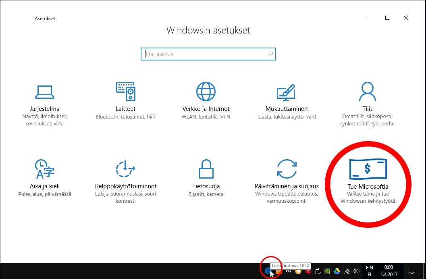Open the Action Center notification icon
The width and height of the screenshot is (426, 279).
[412, 271]
